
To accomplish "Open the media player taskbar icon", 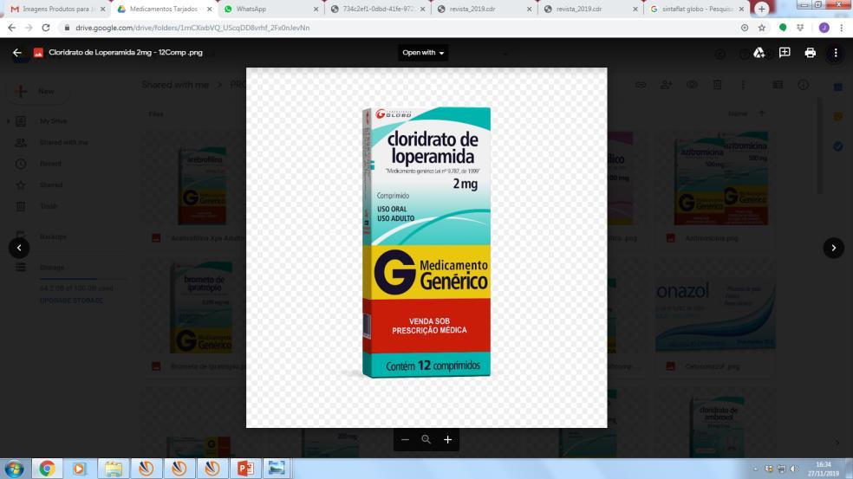I will coord(80,469).
